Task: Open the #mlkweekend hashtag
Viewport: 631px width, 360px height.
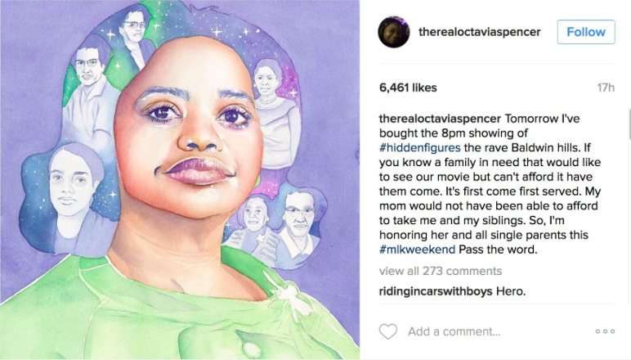Action: click(417, 250)
